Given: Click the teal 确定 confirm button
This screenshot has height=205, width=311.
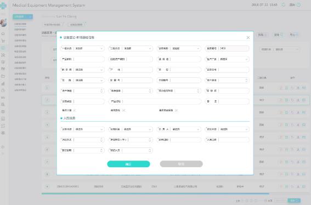Looking at the screenshot, I should pos(128,164).
